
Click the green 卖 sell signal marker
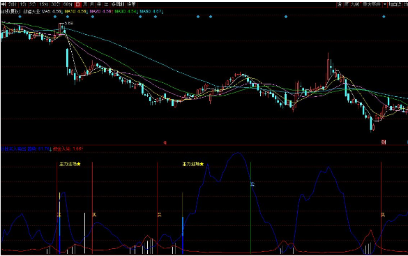252,184
